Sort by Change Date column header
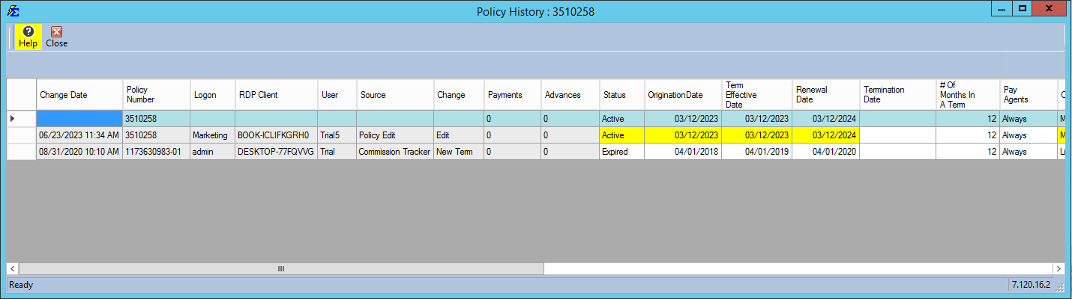 coord(80,95)
